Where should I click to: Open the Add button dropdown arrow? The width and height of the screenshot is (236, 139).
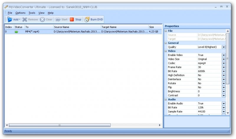pyautogui.click(x=19, y=19)
